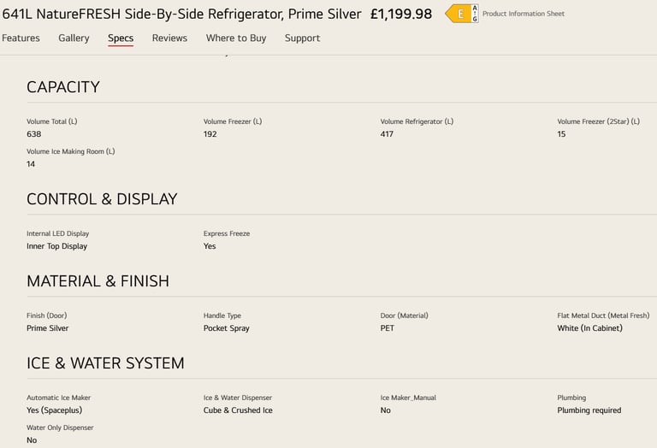
Task: Click the Inner Top Display value
Action: pyautogui.click(x=57, y=246)
